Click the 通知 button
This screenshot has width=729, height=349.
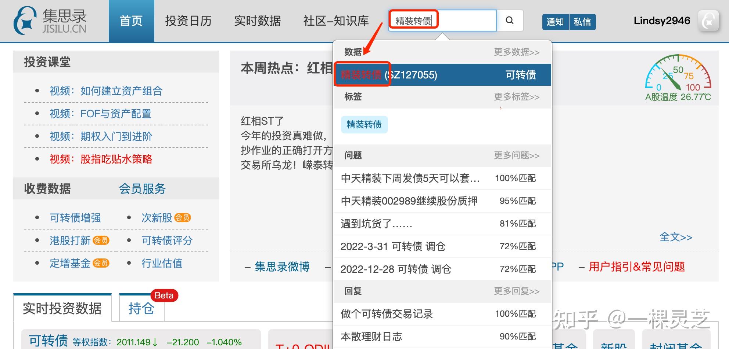555,22
